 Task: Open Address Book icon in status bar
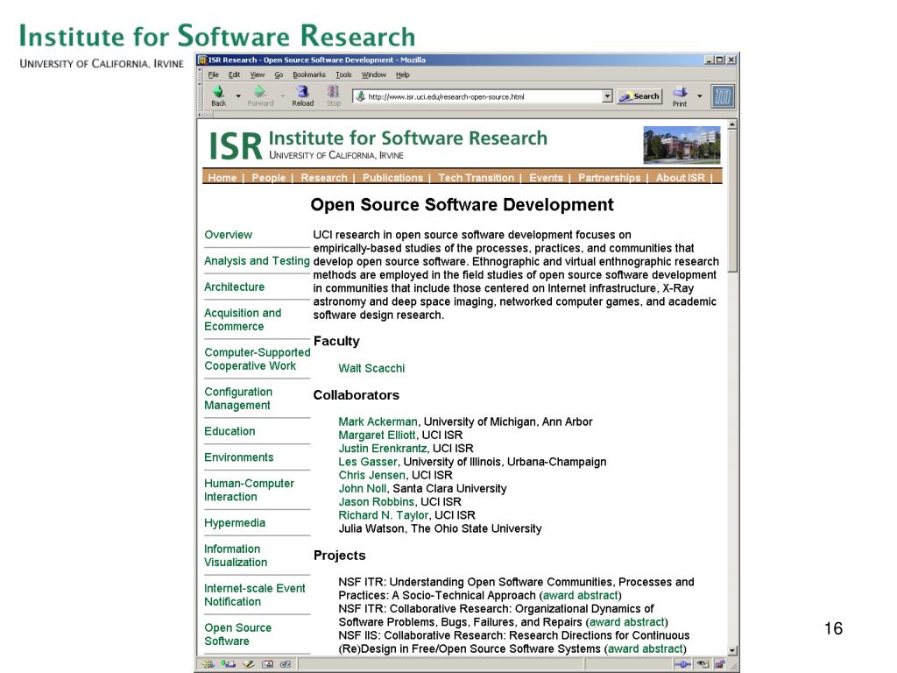click(x=267, y=664)
